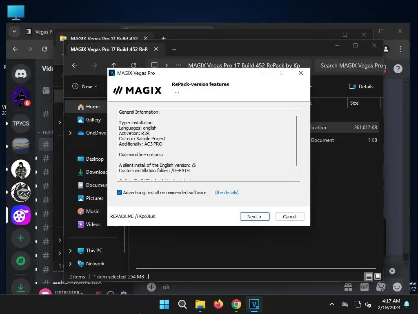Open the film reel Discord server
The image size is (418, 314).
pyautogui.click(x=21, y=215)
